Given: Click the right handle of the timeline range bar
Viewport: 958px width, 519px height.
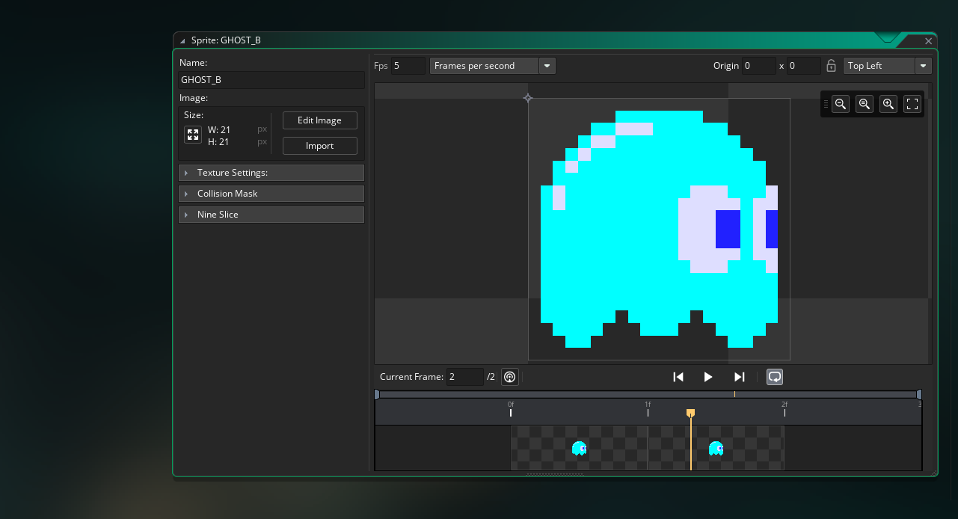Looking at the screenshot, I should 919,394.
